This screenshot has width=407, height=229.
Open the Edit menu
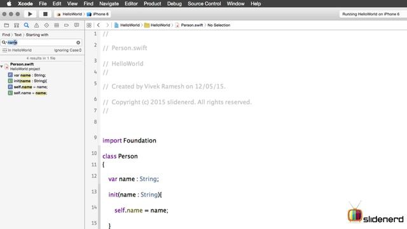(x=57, y=4)
